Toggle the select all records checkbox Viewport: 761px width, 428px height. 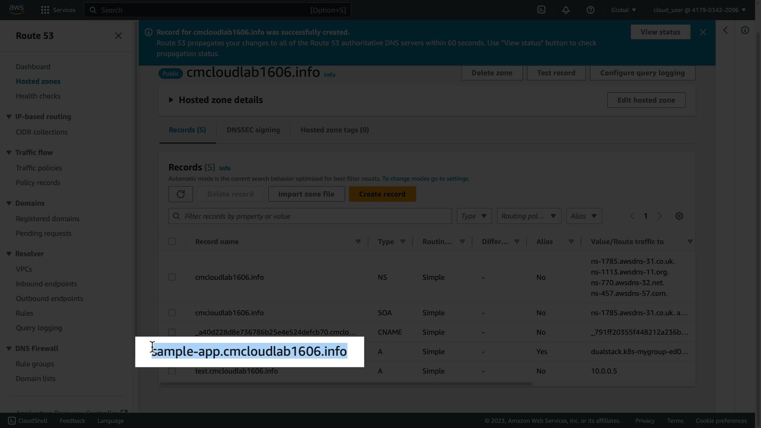pyautogui.click(x=172, y=241)
